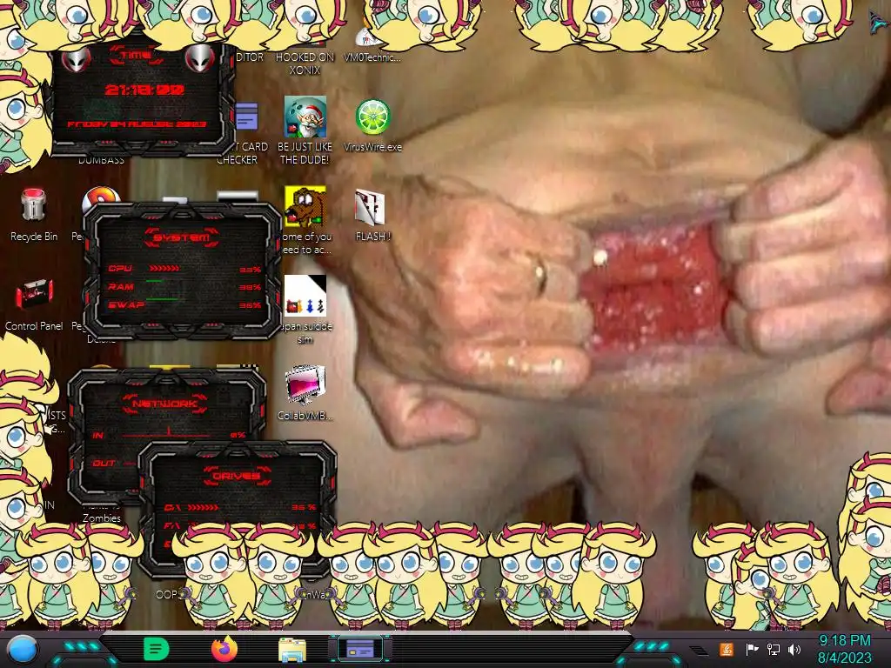Open the Action Center flag icon
891x668 pixels.
[x=752, y=649]
